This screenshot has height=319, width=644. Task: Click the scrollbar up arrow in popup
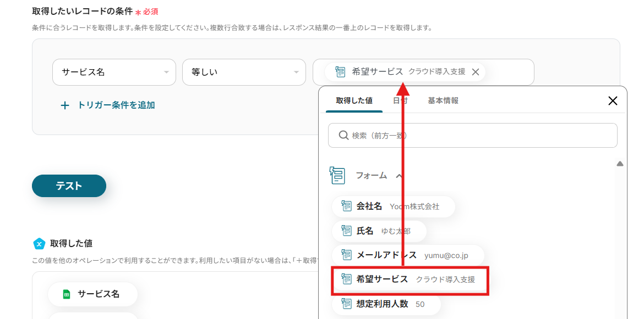click(620, 164)
